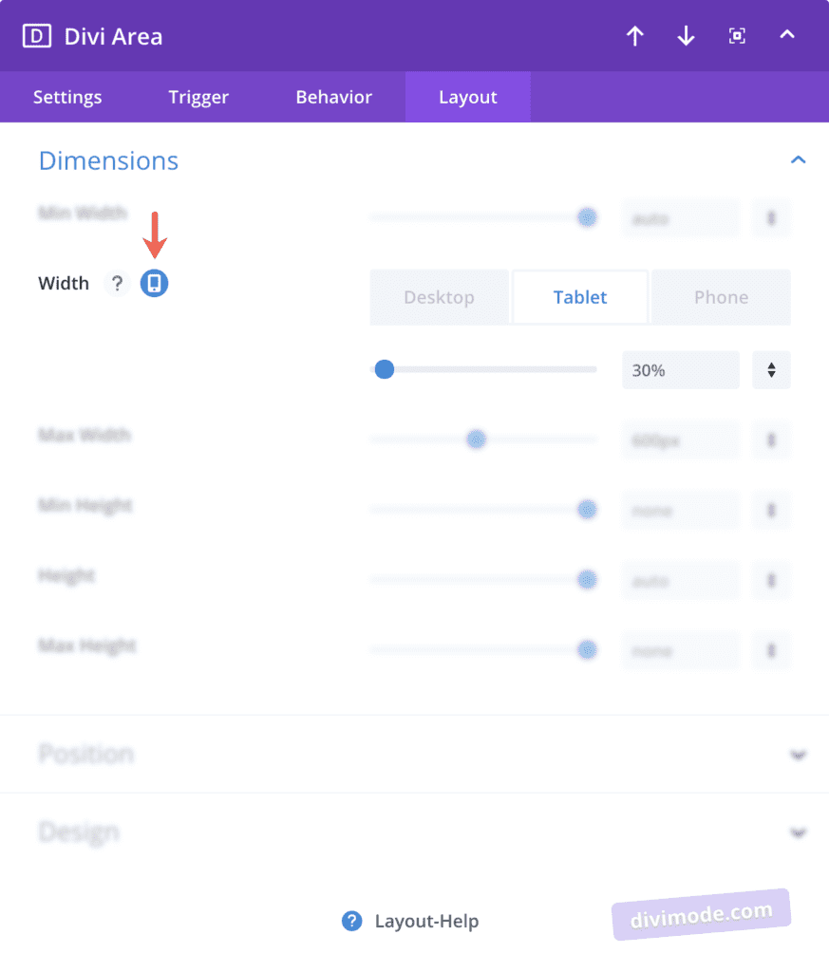Image resolution: width=829 pixels, height=972 pixels.
Task: Open help for the Width option
Action: [117, 283]
